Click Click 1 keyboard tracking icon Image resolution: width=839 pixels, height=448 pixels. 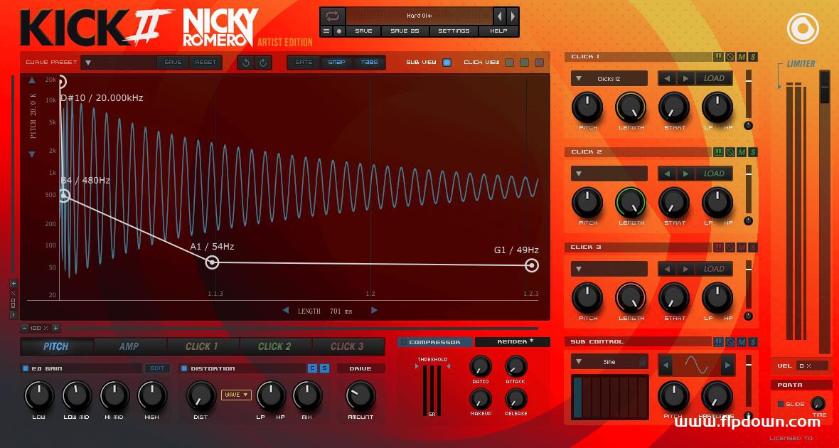pos(718,57)
